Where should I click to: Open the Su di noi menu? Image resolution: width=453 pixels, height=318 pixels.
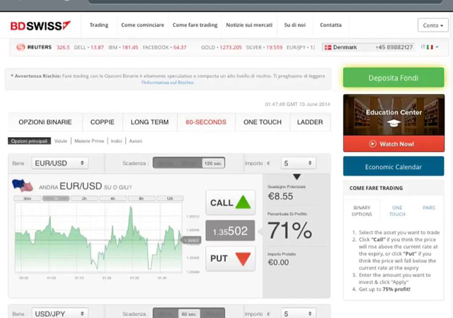point(294,25)
